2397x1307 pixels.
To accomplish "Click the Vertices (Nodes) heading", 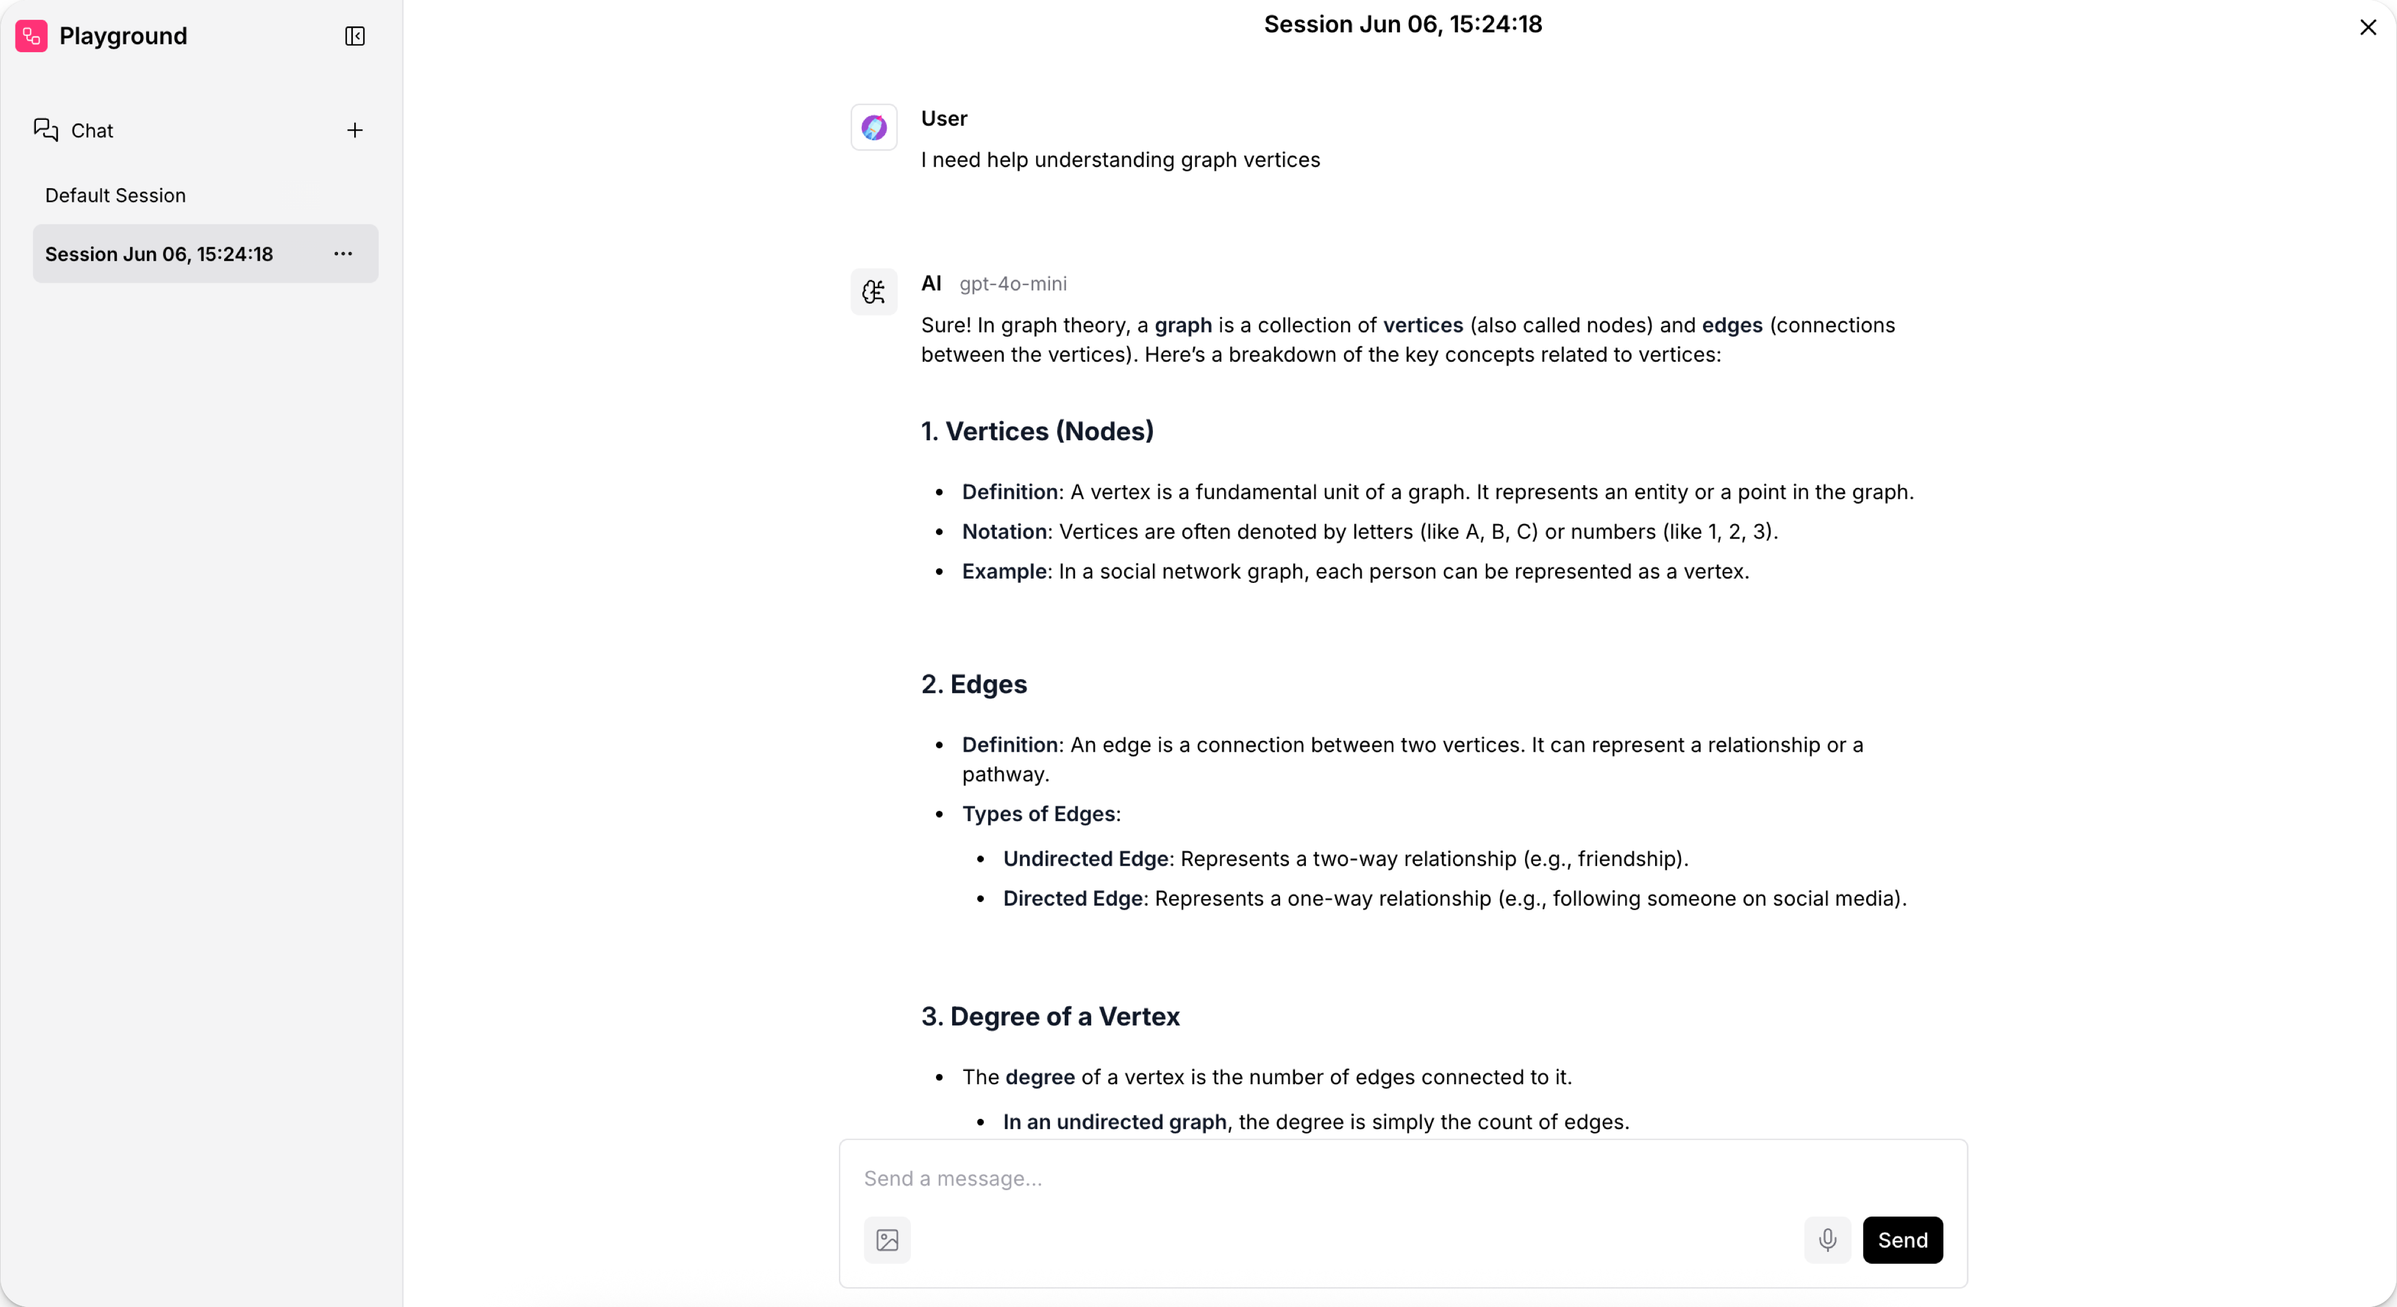I will [x=1037, y=432].
